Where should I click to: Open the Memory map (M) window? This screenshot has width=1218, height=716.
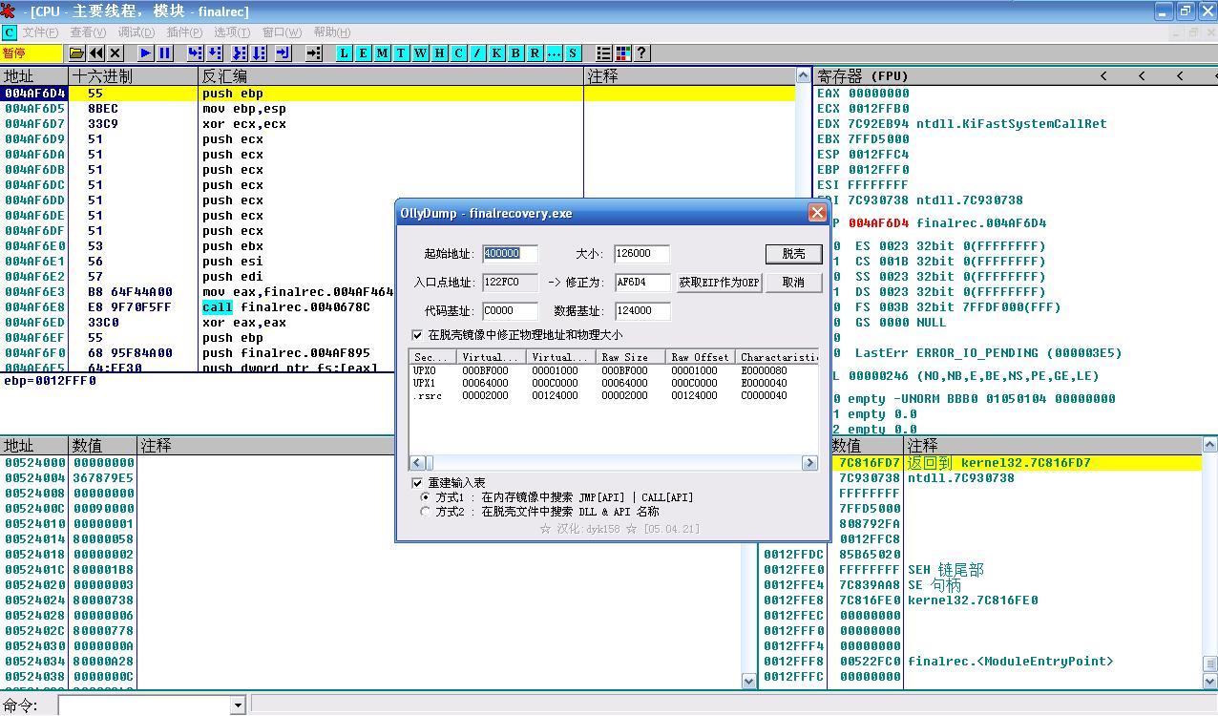[382, 53]
